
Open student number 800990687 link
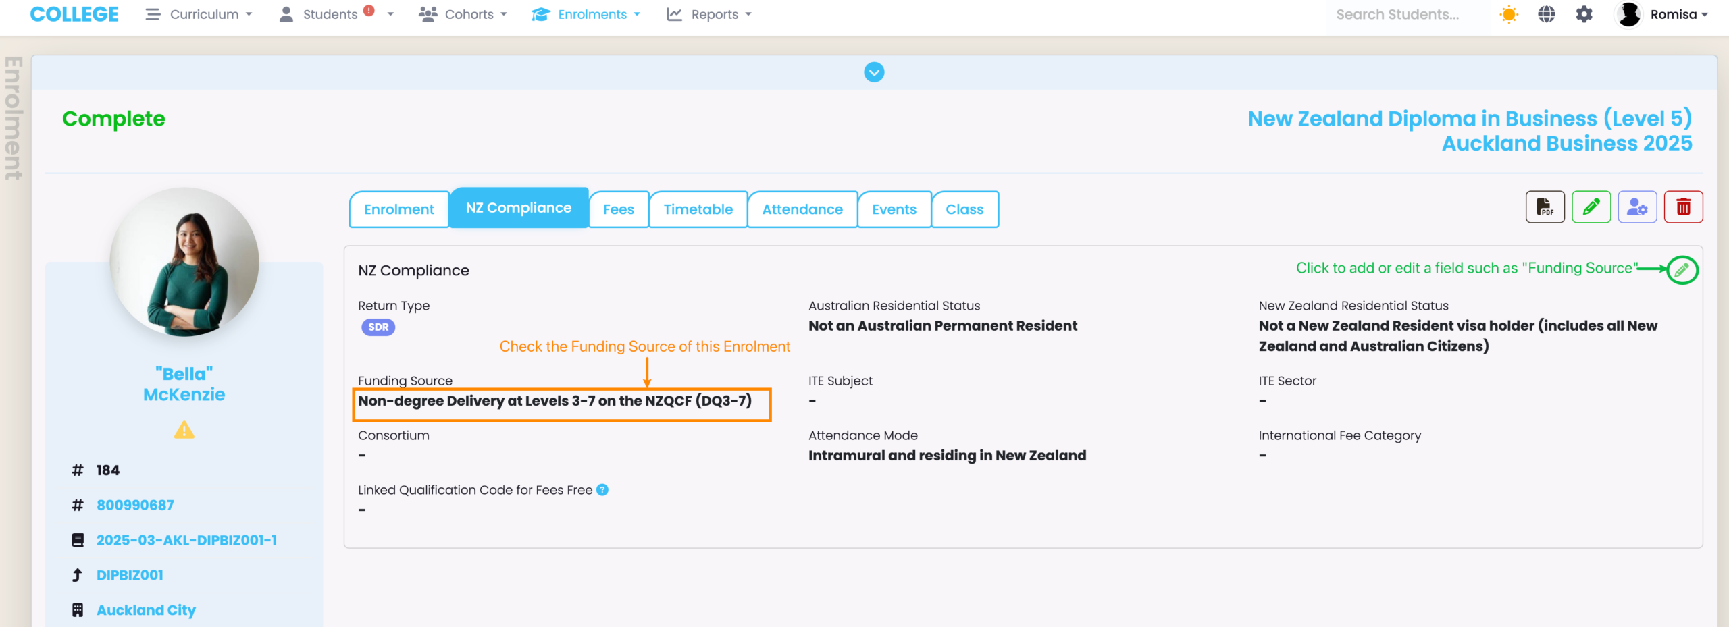tap(135, 505)
